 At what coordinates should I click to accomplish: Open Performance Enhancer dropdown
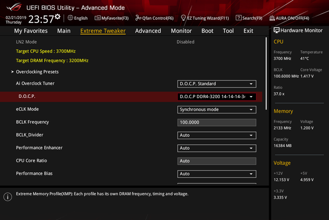coord(217,148)
